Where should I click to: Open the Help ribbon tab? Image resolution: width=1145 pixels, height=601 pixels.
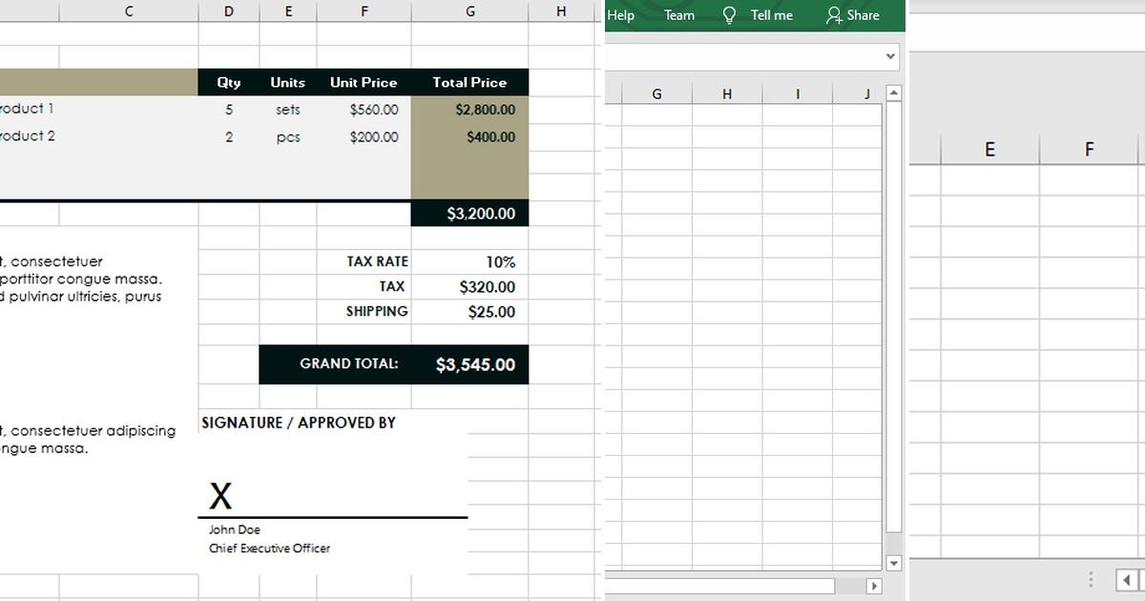pyautogui.click(x=621, y=14)
